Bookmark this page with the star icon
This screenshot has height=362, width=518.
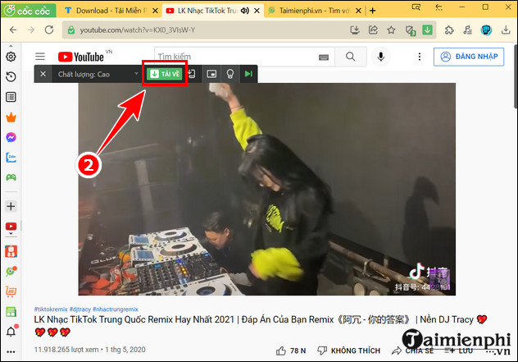tap(391, 31)
